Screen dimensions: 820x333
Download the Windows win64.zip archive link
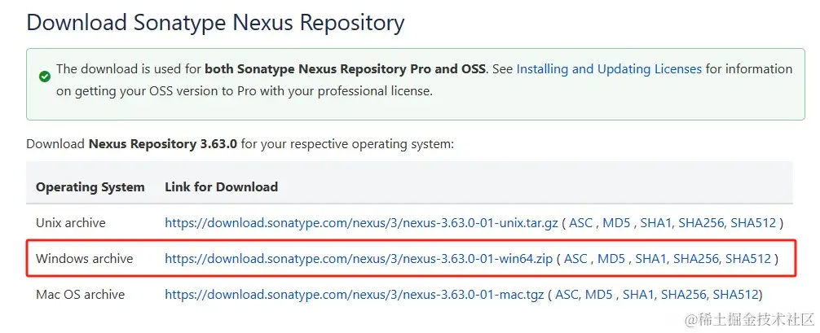[359, 259]
